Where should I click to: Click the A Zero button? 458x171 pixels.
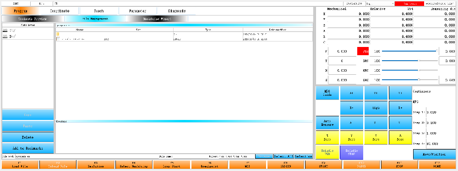pyautogui.click(x=400, y=138)
